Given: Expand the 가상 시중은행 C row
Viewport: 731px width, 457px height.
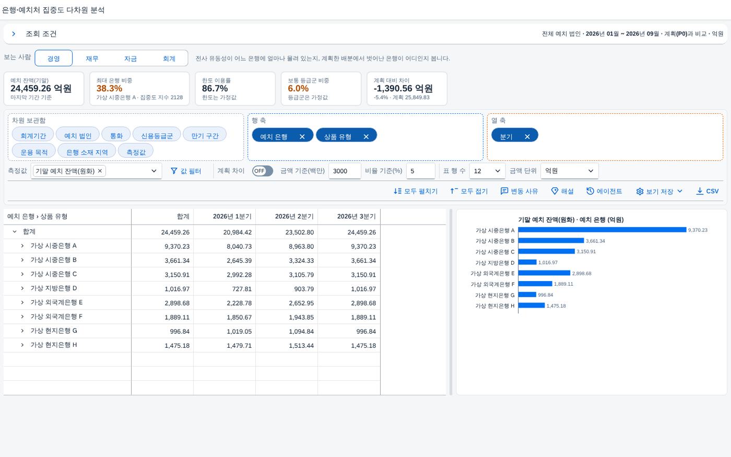Looking at the screenshot, I should (22, 274).
